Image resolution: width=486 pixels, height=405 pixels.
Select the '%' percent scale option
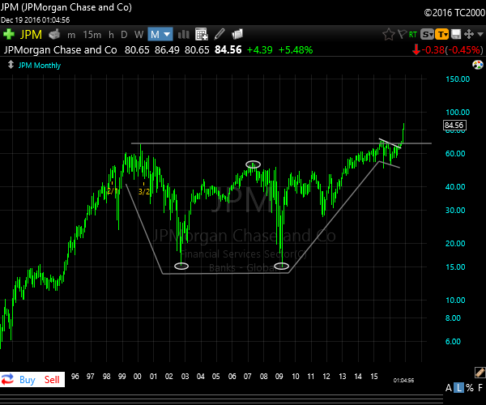pyautogui.click(x=470, y=388)
